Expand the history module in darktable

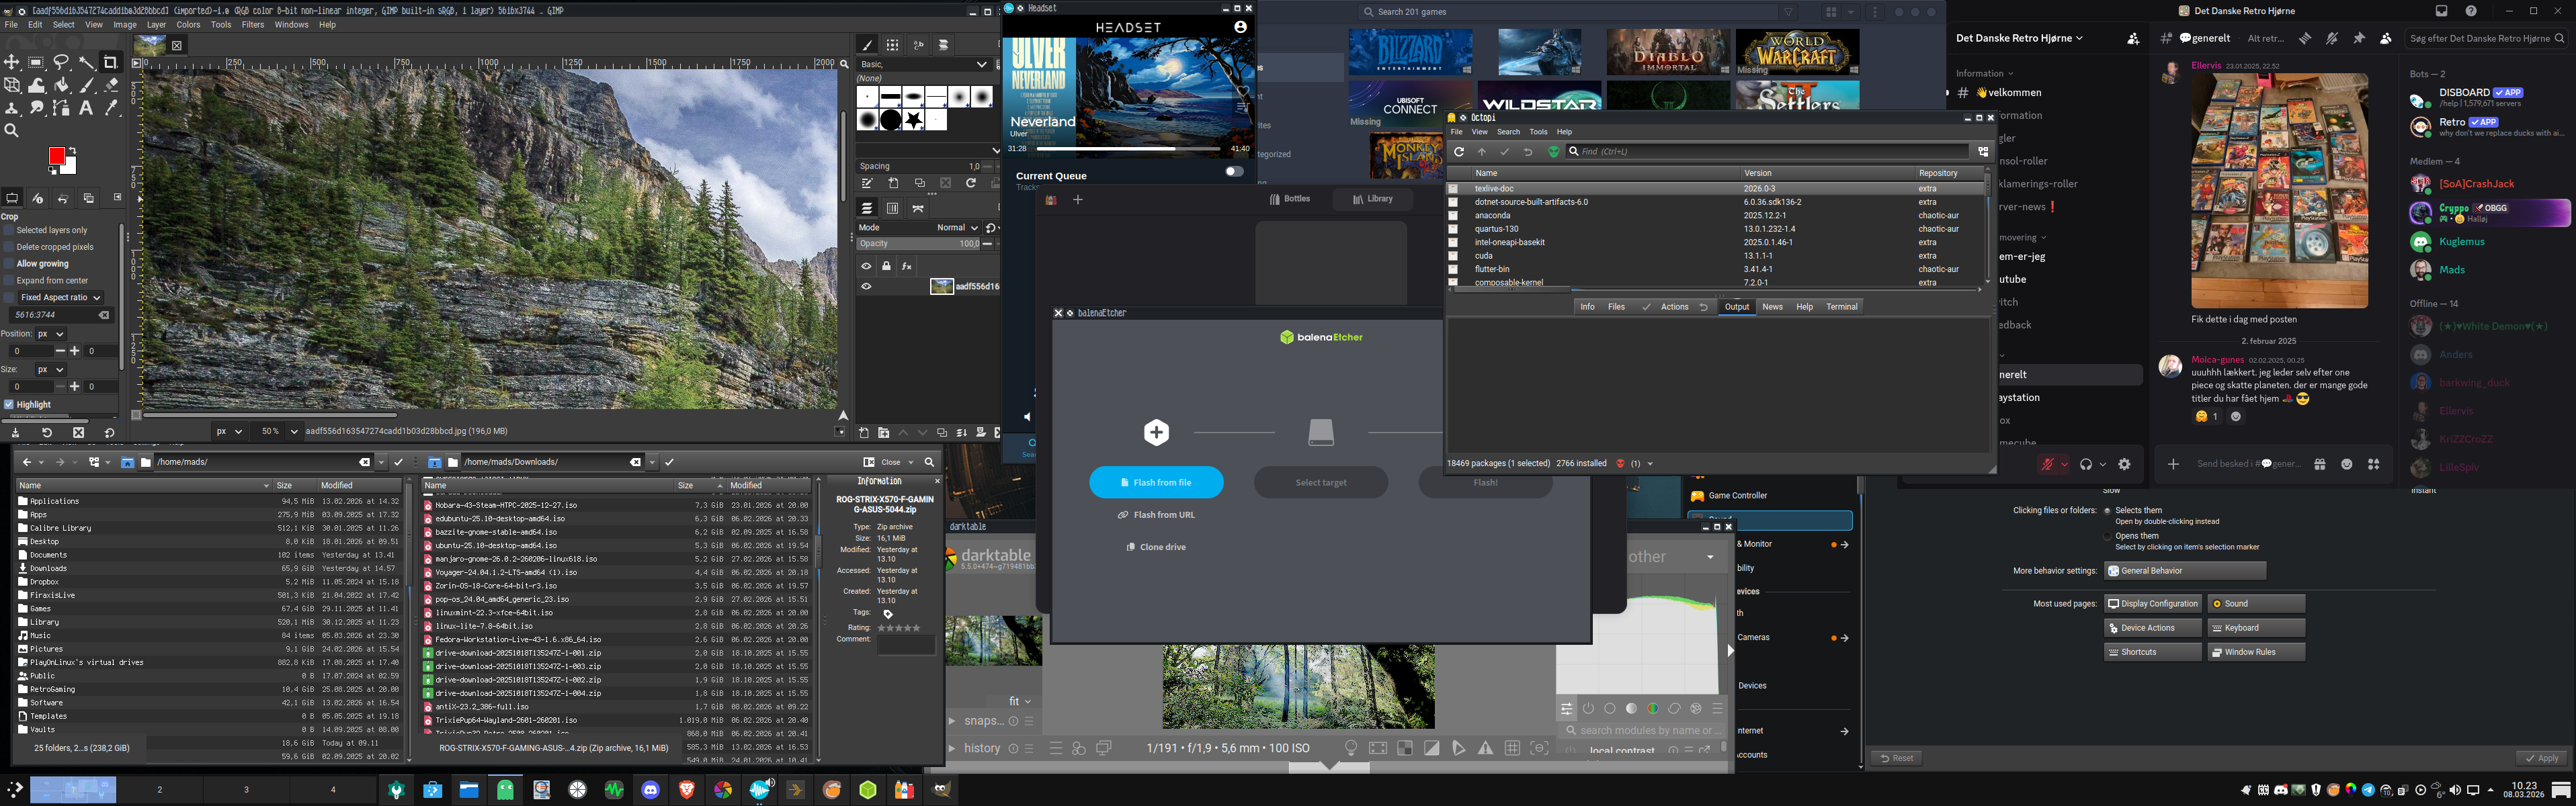pyautogui.click(x=952, y=748)
